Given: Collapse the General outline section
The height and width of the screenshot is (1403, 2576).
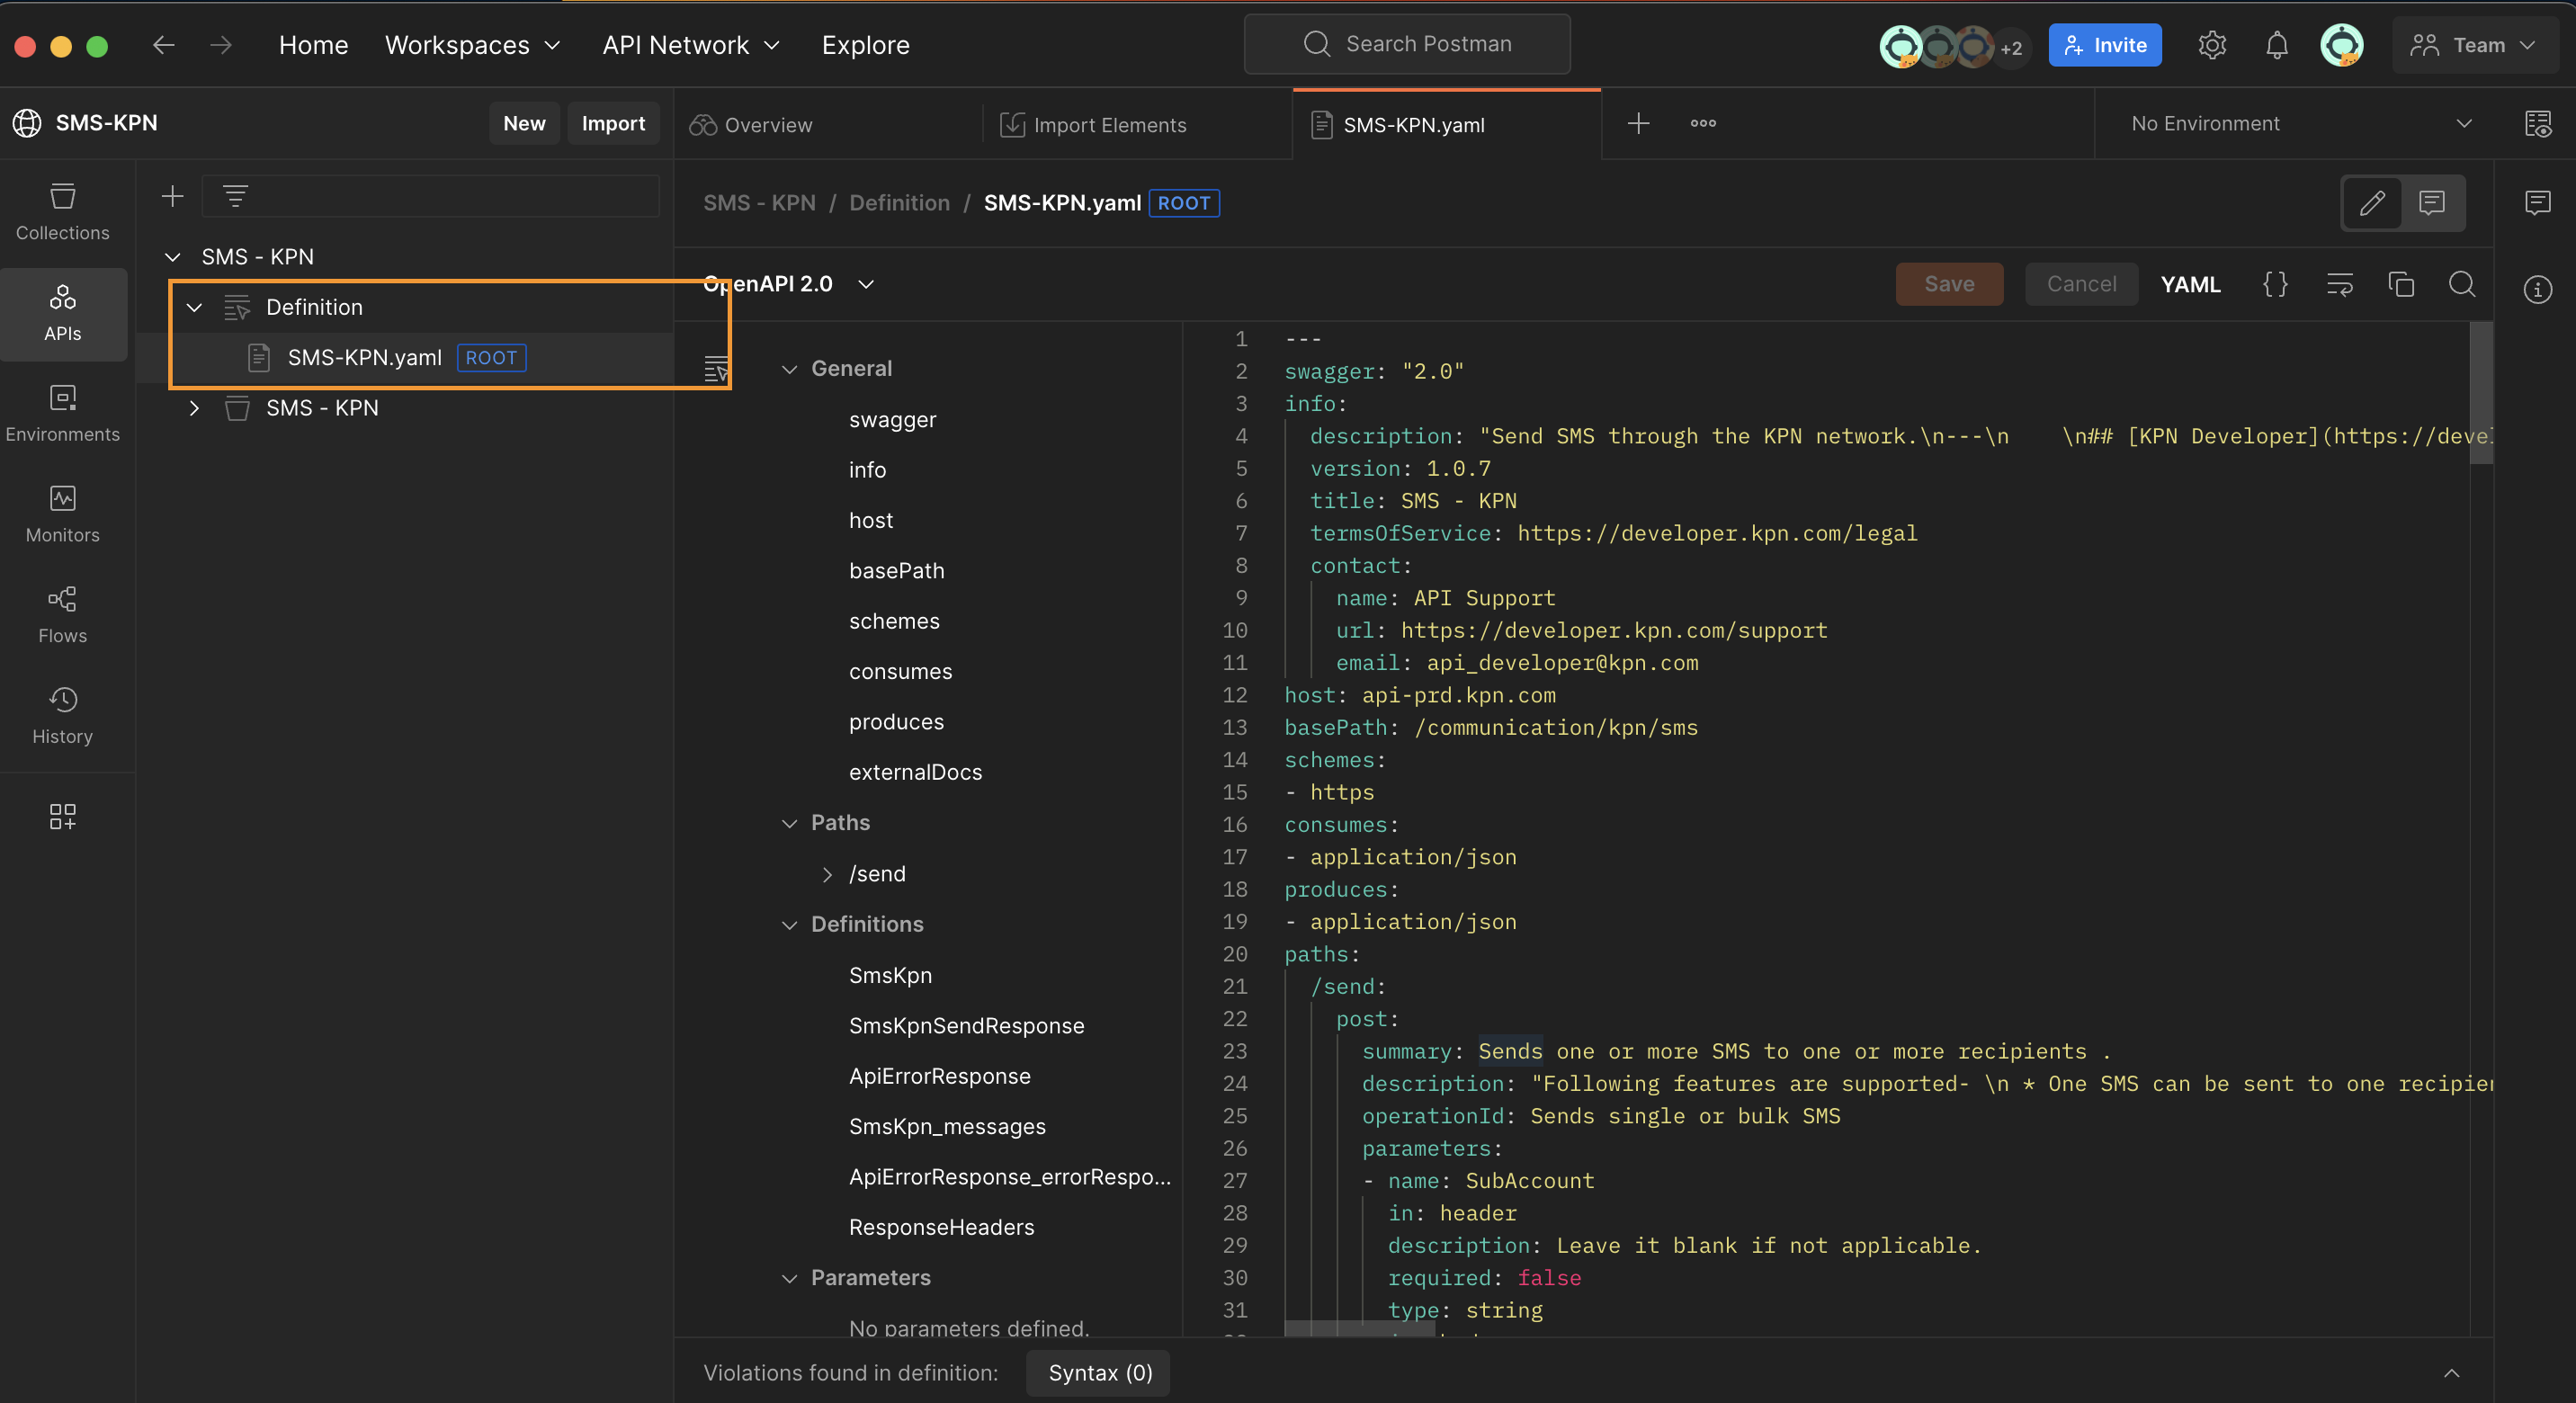Looking at the screenshot, I should click(x=789, y=369).
